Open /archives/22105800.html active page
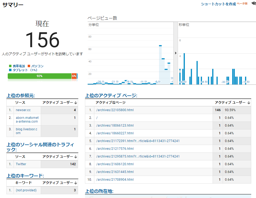 [x=115, y=110]
